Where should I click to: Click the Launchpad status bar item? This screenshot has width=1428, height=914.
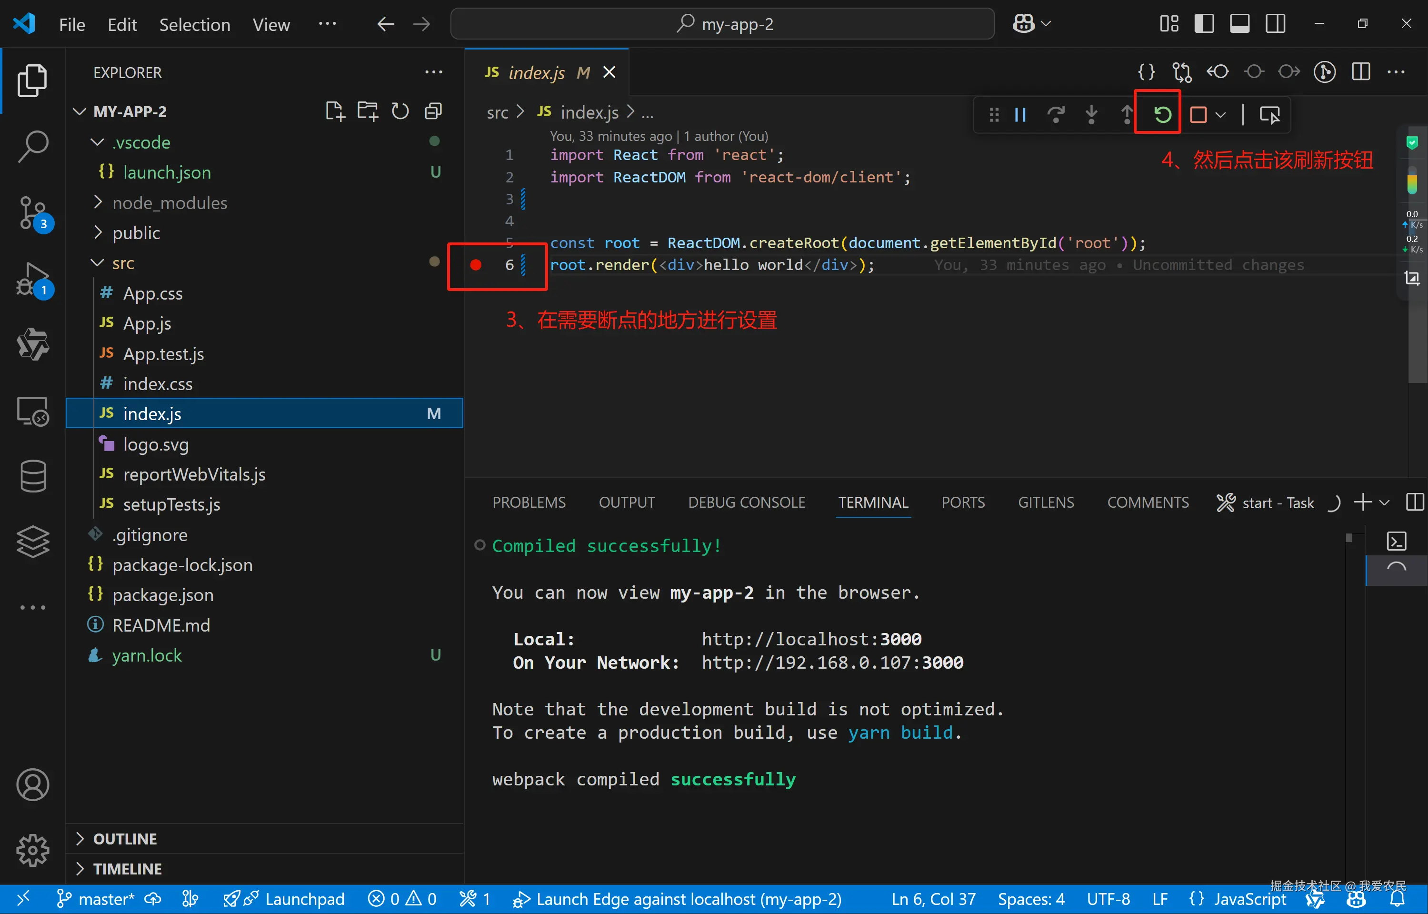click(304, 899)
